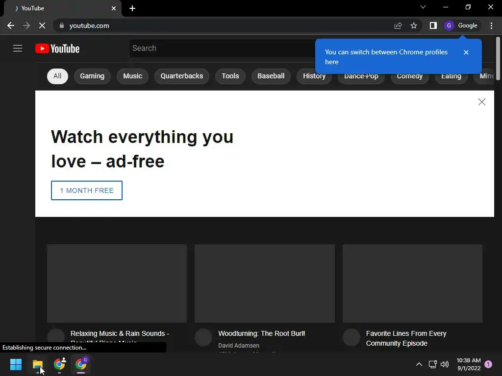Go back using the browser back arrow
Viewport: 502px width, 376px height.
point(11,25)
